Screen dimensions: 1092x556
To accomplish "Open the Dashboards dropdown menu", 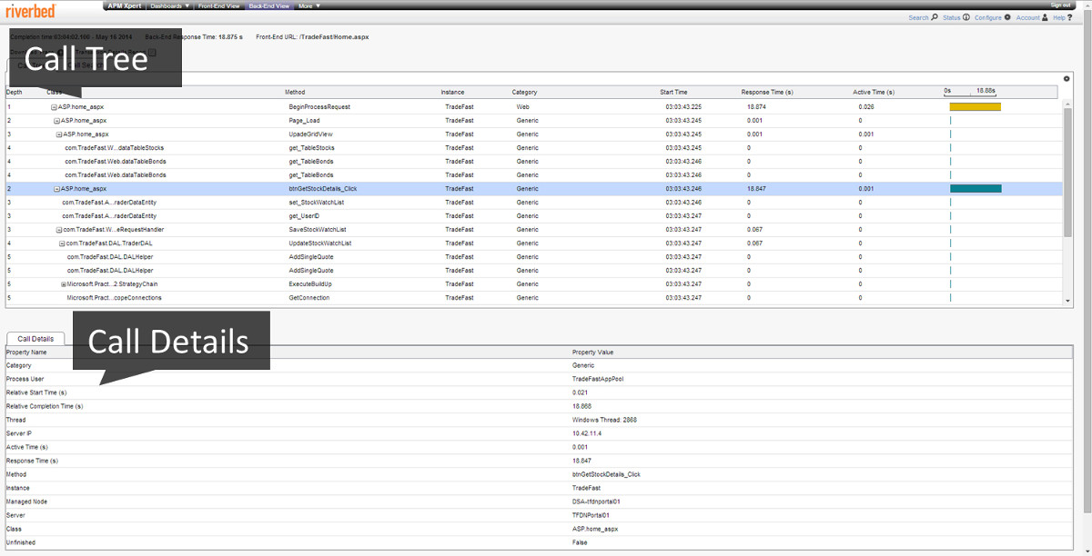I will point(170,5).
